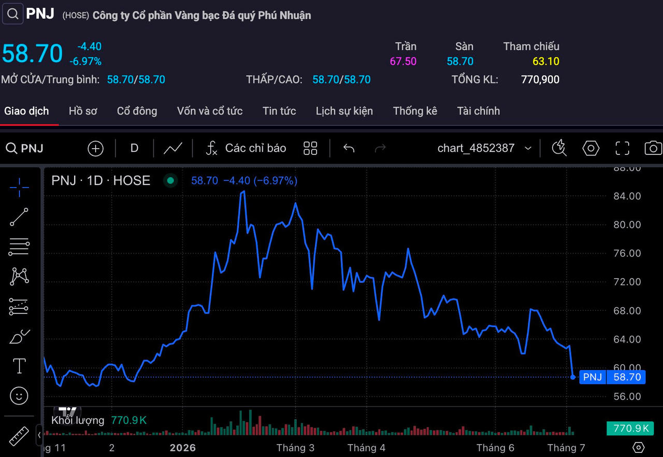
Task: Open Các chỉ báo indicators
Action: [246, 148]
